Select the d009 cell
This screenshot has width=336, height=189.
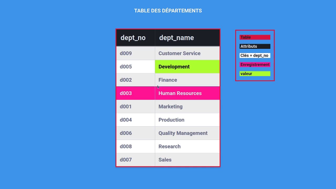(135, 53)
